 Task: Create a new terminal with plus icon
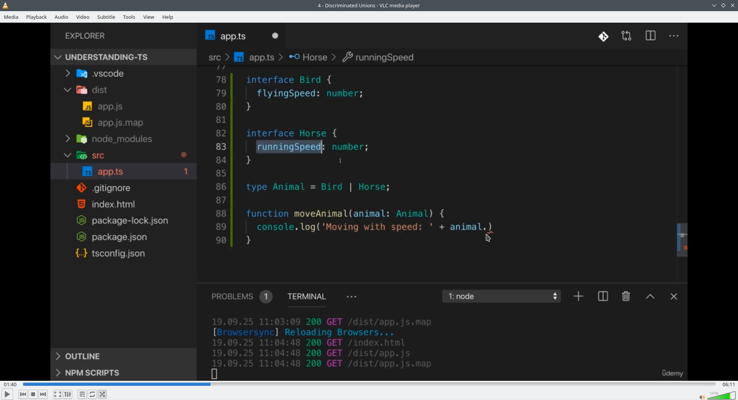[x=578, y=296]
